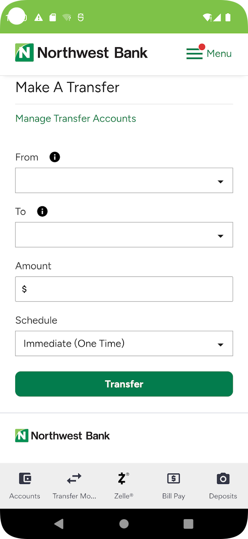The width and height of the screenshot is (248, 539).
Task: Tap the To field info icon
Action: tap(42, 212)
